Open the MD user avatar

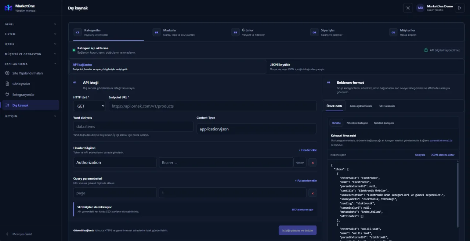coord(420,8)
